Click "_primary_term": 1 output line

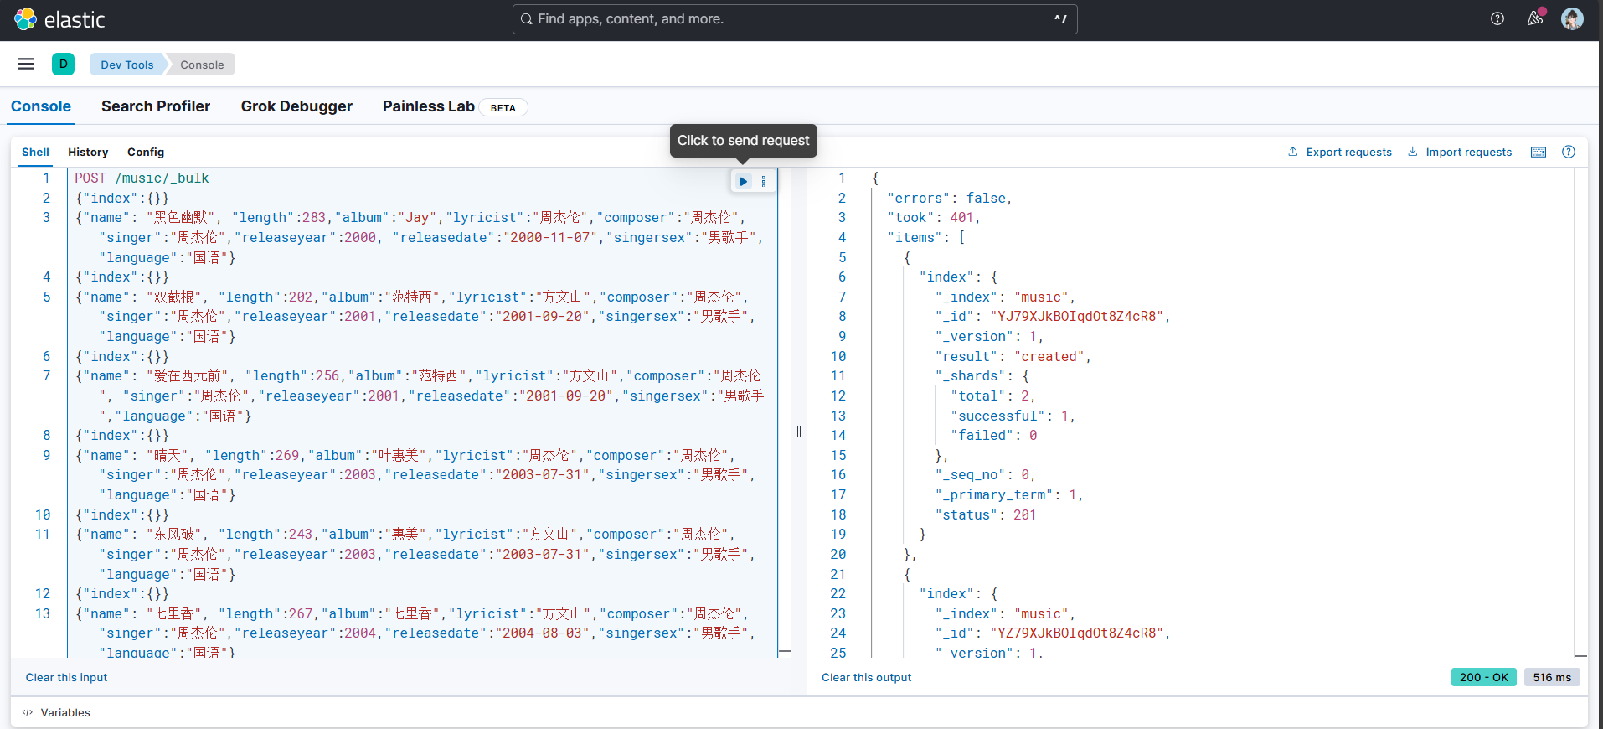tap(1009, 495)
